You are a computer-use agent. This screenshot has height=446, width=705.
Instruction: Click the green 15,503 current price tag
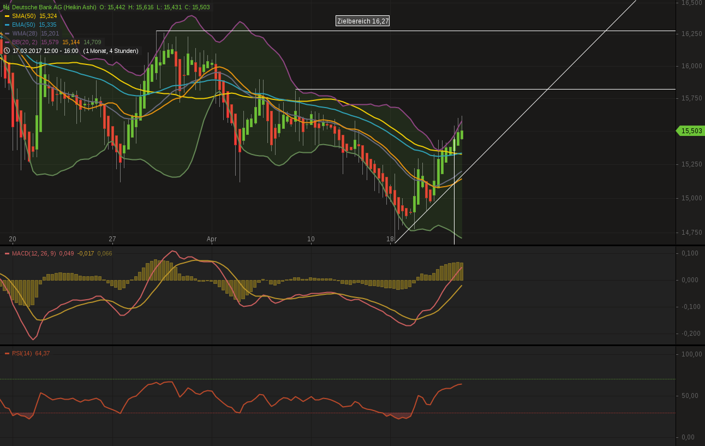tap(690, 130)
